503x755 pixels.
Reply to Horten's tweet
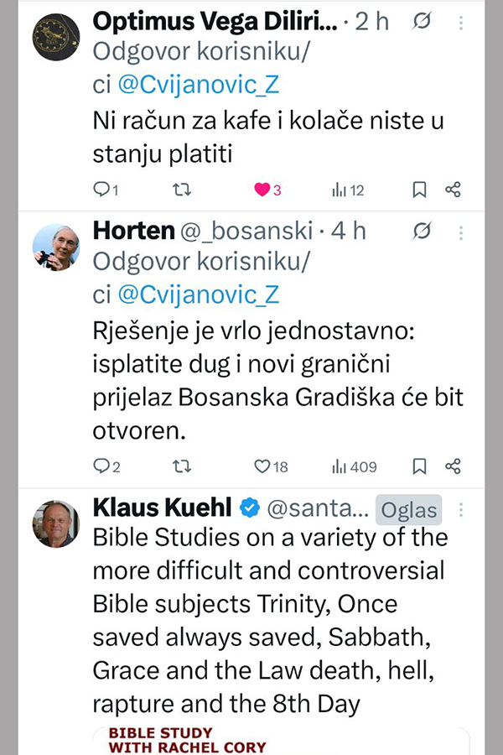click(101, 466)
